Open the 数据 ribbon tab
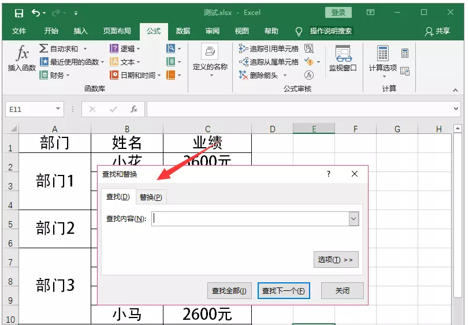This screenshot has width=469, height=325. click(183, 31)
